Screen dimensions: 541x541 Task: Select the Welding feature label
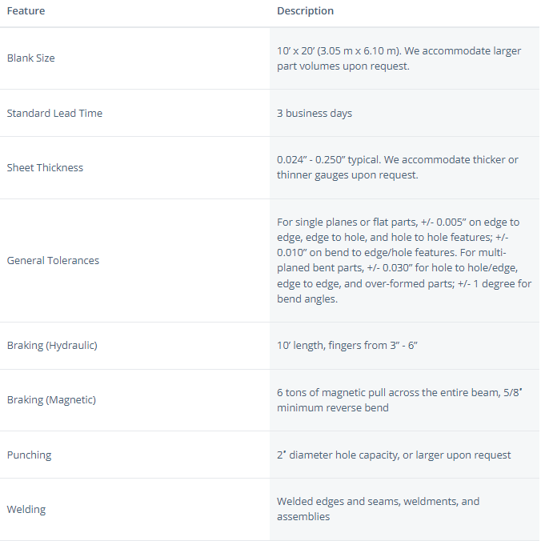pyautogui.click(x=26, y=510)
